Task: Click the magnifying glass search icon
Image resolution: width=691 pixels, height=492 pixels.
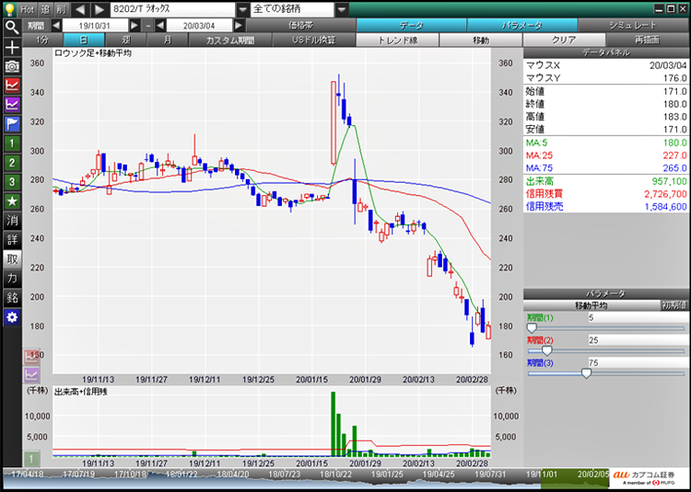Action: click(12, 27)
